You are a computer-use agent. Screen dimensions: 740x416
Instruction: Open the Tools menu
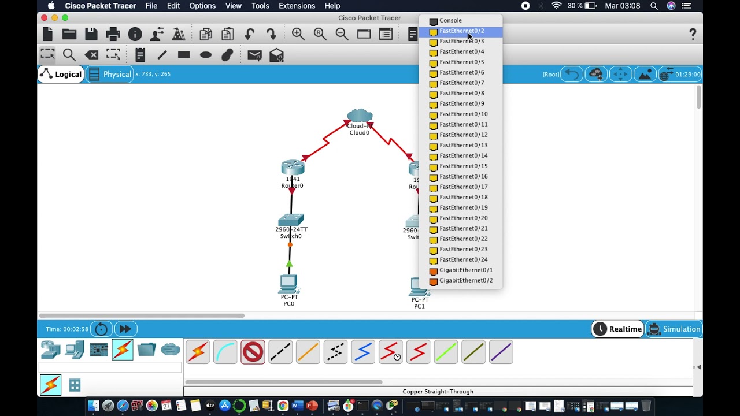260,6
